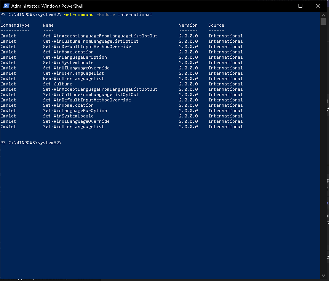
Task: Close the PowerShell window
Action: point(318,6)
